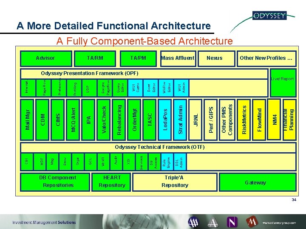Click the OrderMgt module box

tap(134, 120)
